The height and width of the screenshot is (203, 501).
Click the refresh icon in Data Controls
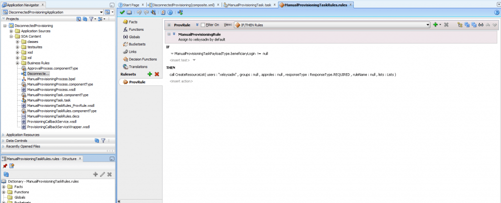coord(96,141)
